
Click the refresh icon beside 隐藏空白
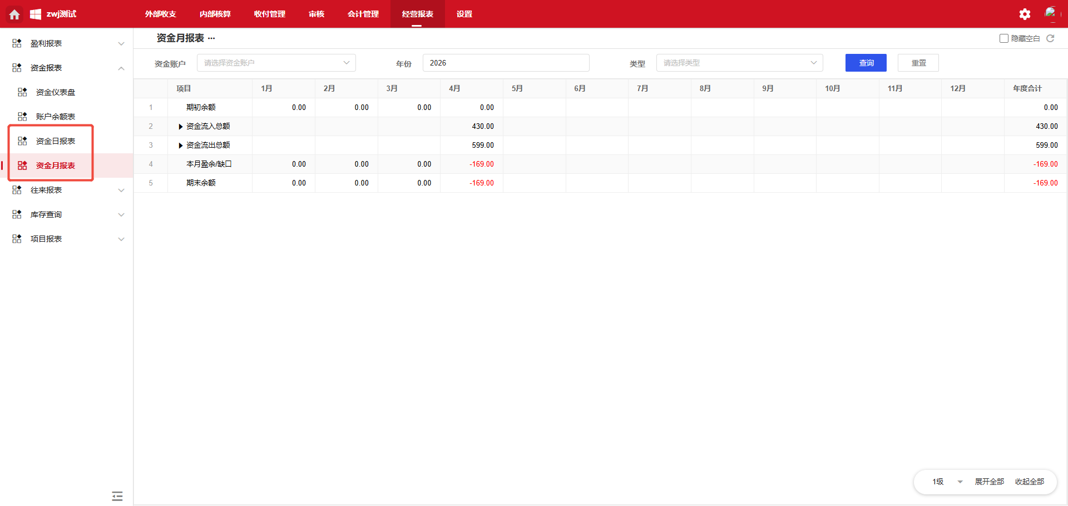point(1050,38)
